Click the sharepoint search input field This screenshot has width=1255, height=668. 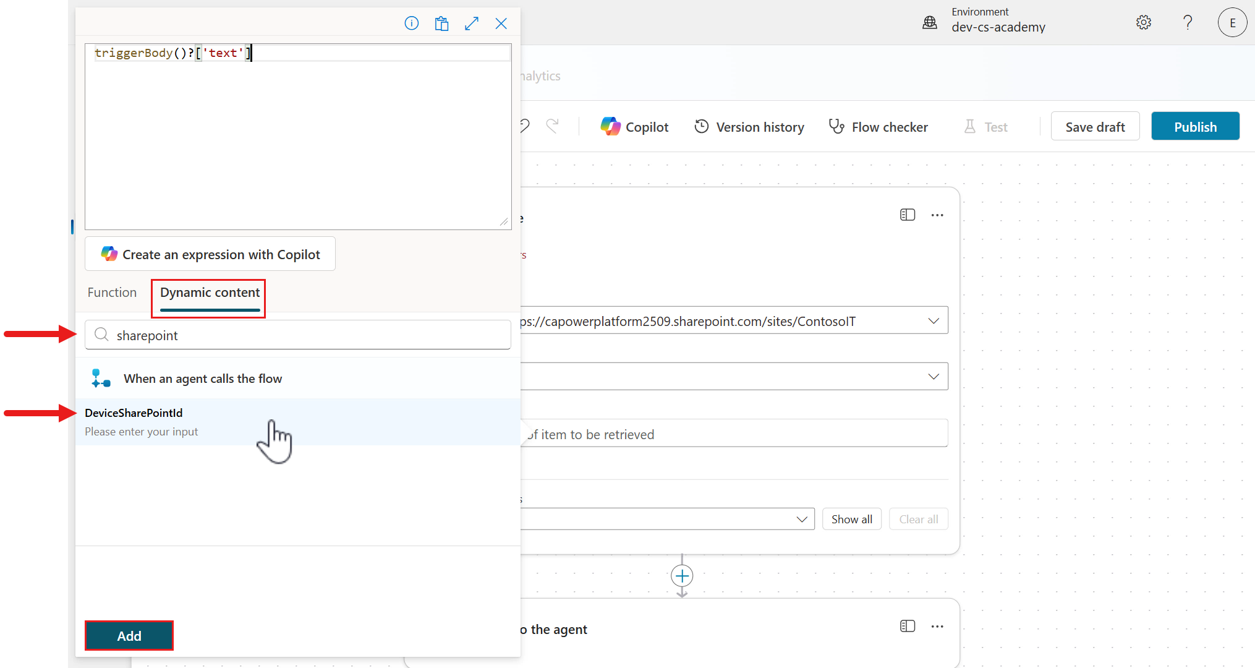click(x=297, y=335)
